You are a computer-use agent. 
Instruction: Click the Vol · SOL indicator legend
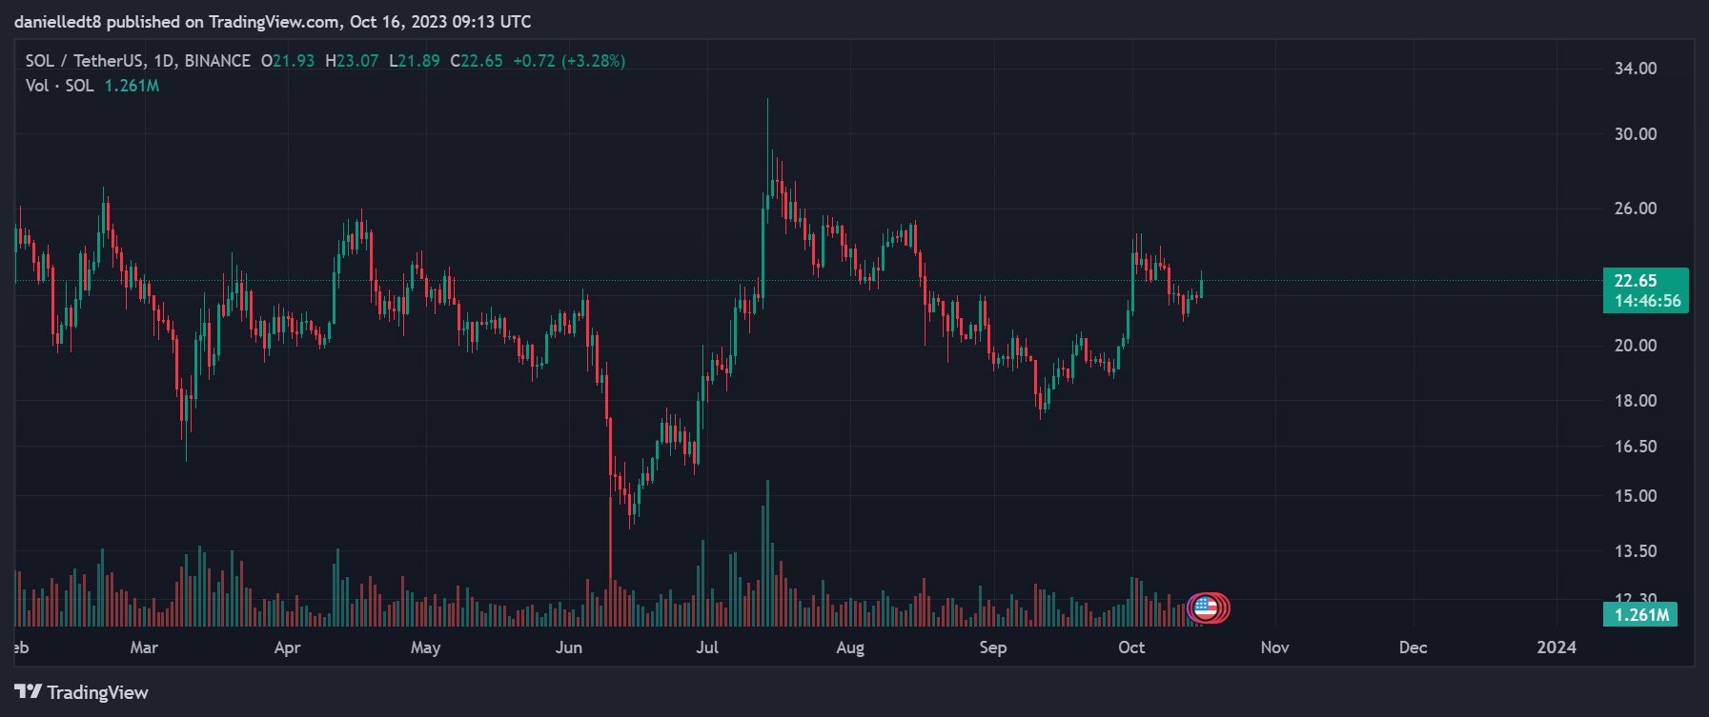click(59, 86)
